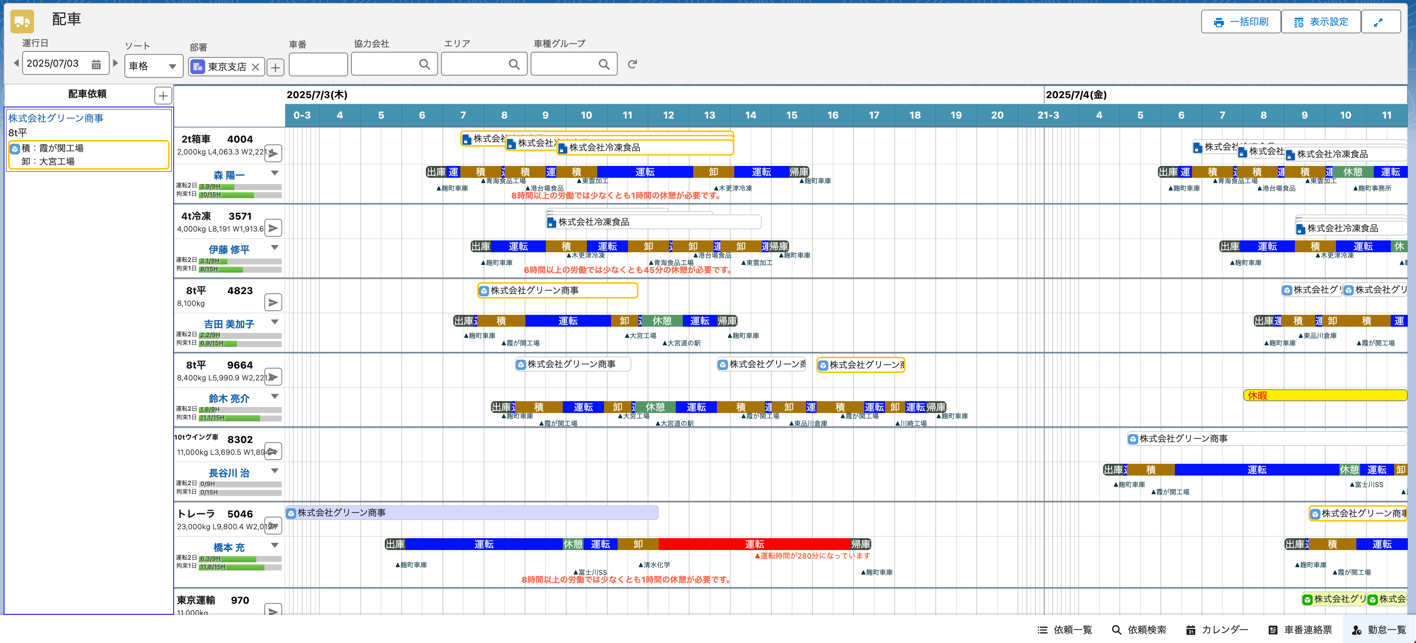Image resolution: width=1416 pixels, height=643 pixels.
Task: Expand the driver menu for 森 陽一
Action: coord(275,173)
